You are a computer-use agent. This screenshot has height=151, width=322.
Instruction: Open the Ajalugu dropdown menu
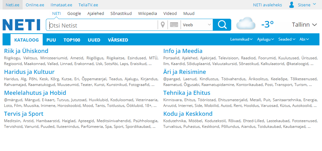click(265, 39)
